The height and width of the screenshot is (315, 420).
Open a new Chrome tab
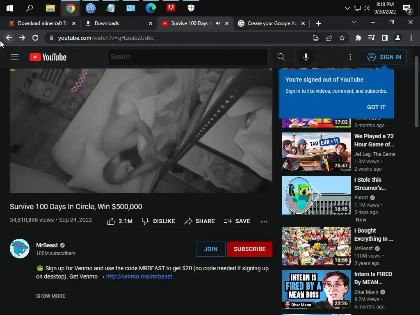coord(318,23)
